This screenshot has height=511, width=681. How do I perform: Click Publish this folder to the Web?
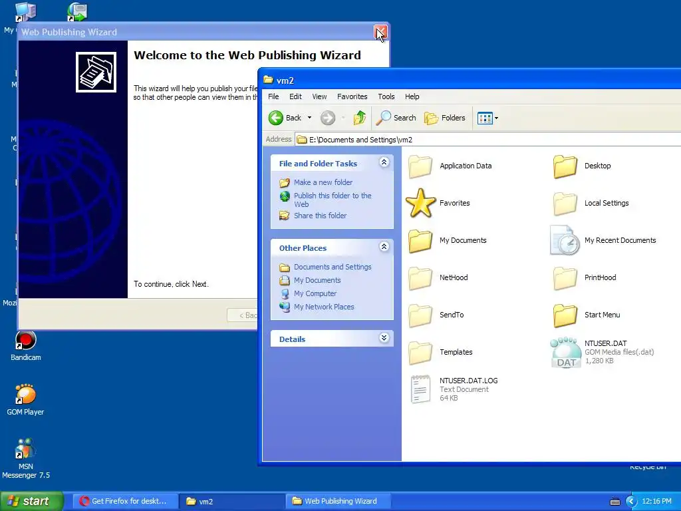(333, 200)
